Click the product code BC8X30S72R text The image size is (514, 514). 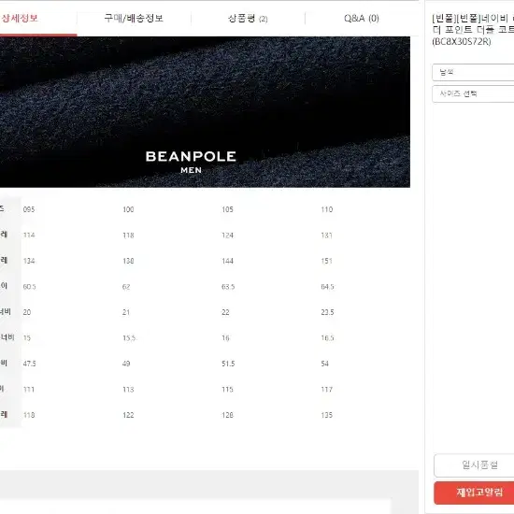pos(462,42)
